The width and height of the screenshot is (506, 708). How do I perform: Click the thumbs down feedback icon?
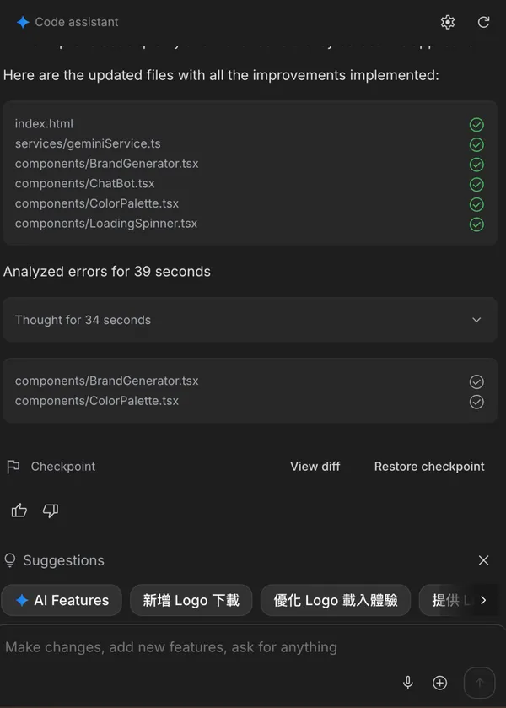coord(51,511)
